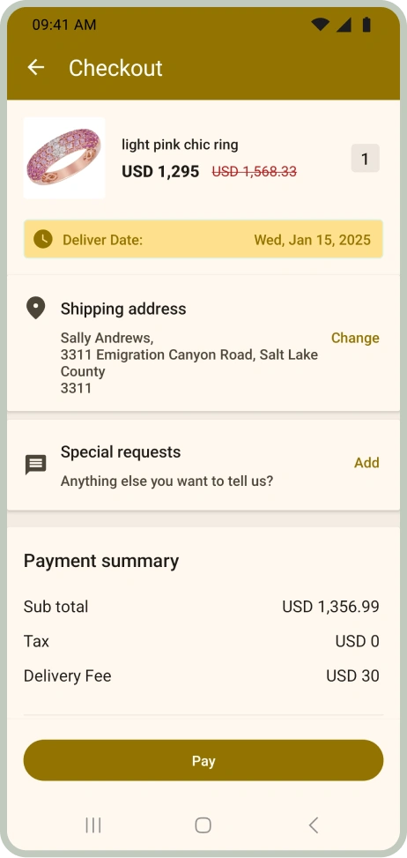Tap the Sally Andrews shipping address text
Viewport: 407px width, 858px height.
pyautogui.click(x=189, y=363)
